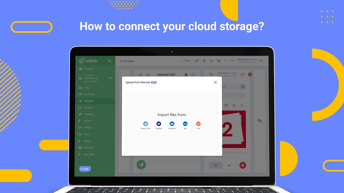
Task: Go to My Profile
Action: 88,148
